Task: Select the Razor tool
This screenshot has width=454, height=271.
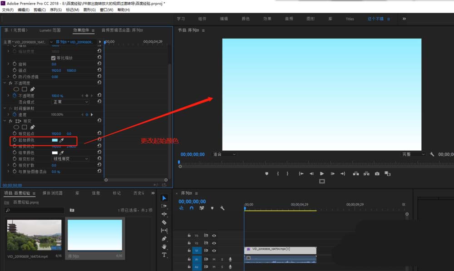Action: click(164, 222)
